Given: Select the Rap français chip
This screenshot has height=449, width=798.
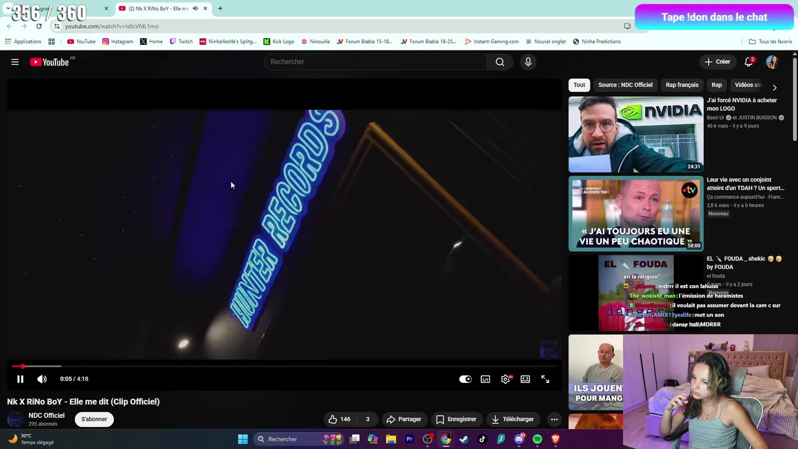Looking at the screenshot, I should 682,85.
